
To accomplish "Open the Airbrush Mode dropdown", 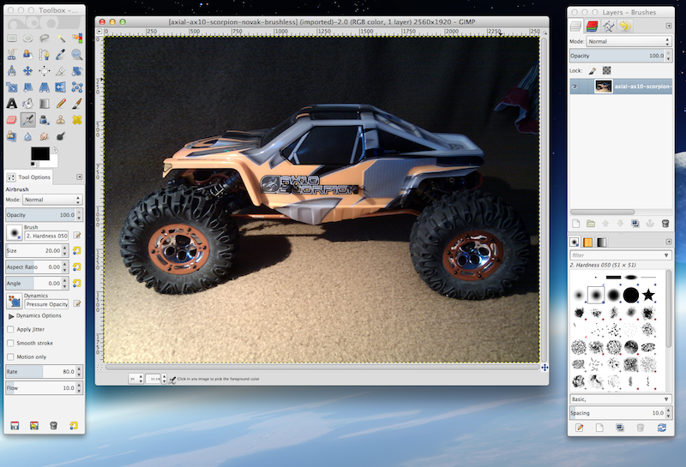I will pyautogui.click(x=53, y=199).
